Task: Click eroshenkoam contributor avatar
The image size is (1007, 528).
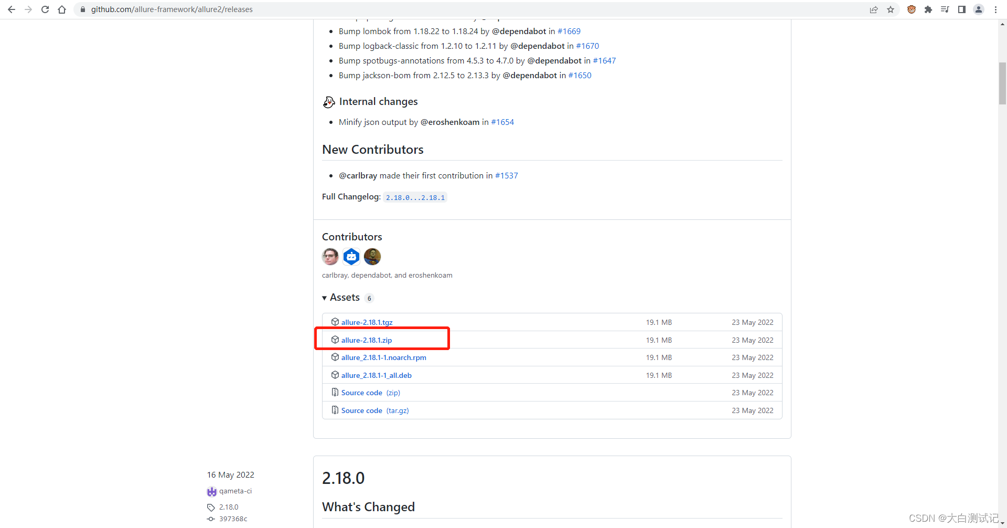Action: pos(372,257)
